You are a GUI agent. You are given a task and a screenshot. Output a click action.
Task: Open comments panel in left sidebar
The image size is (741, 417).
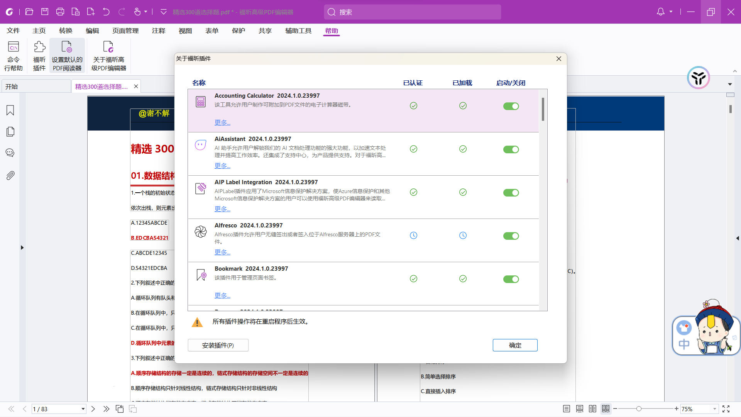(10, 153)
